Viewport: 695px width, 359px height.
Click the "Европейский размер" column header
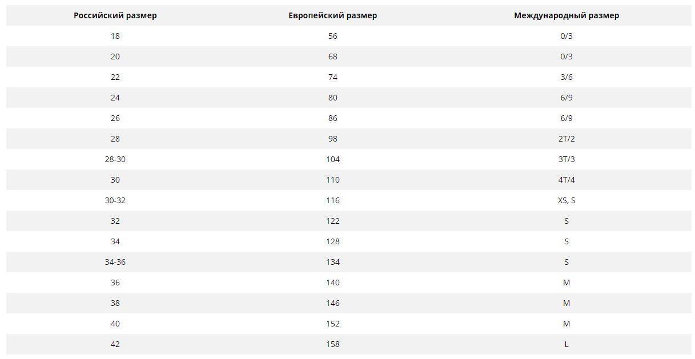[332, 15]
